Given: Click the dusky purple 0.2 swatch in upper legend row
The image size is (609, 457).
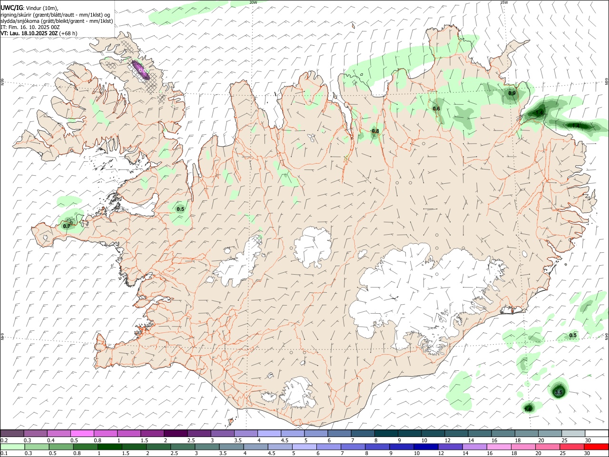Looking at the screenshot, I should coord(12,433).
